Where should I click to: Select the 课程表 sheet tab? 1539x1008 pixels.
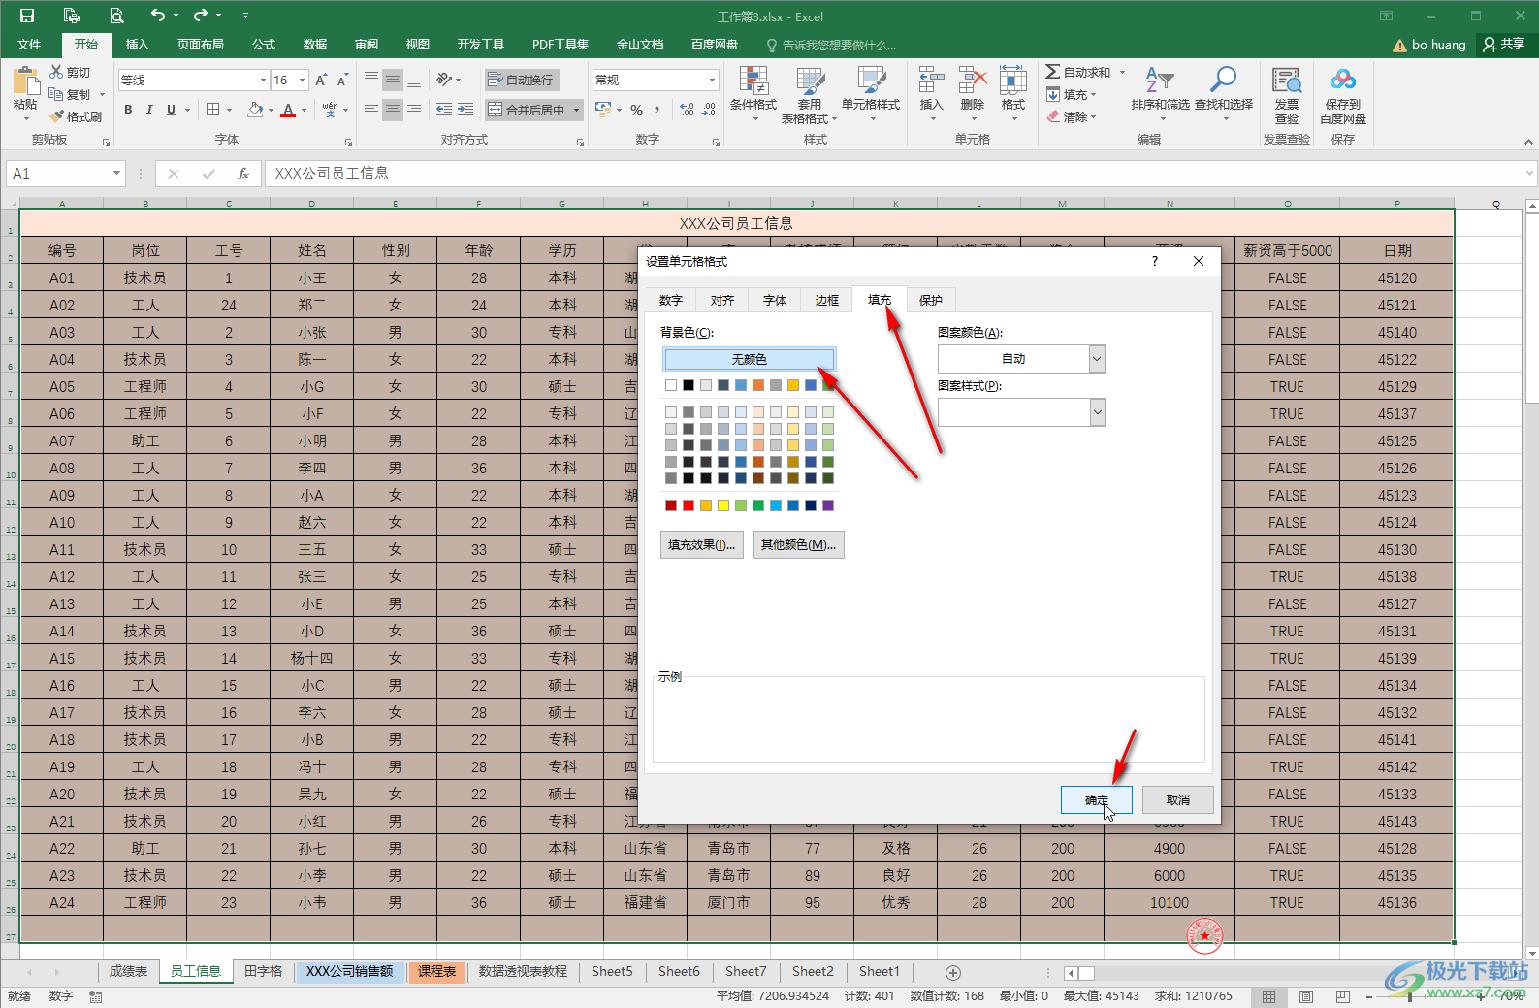pyautogui.click(x=436, y=971)
